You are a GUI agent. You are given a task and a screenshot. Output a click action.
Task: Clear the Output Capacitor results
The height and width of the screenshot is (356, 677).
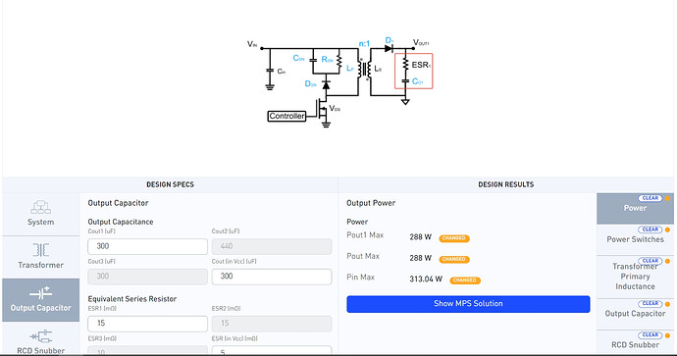pos(651,304)
